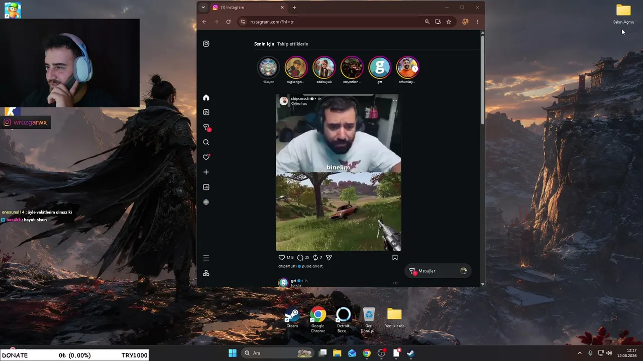Show hidden system tray icons
643x361 pixels.
click(580, 353)
